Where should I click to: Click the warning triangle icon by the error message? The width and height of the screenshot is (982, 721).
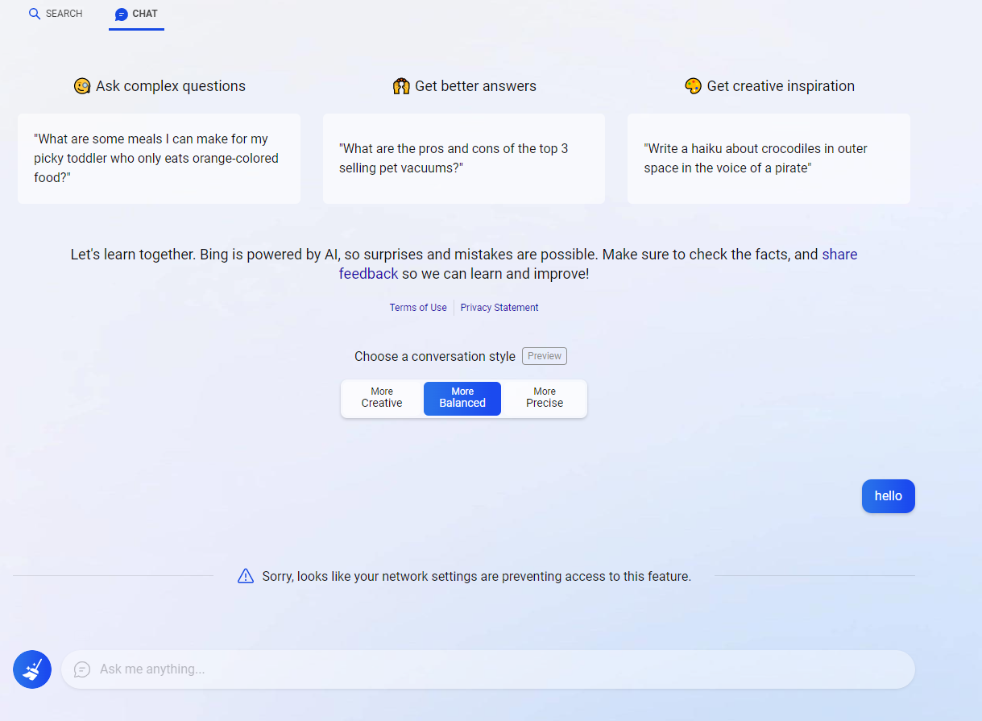pyautogui.click(x=246, y=576)
